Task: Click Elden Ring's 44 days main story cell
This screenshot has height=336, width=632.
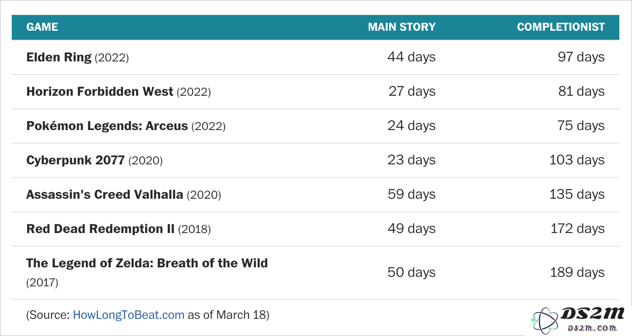Action: click(x=411, y=57)
